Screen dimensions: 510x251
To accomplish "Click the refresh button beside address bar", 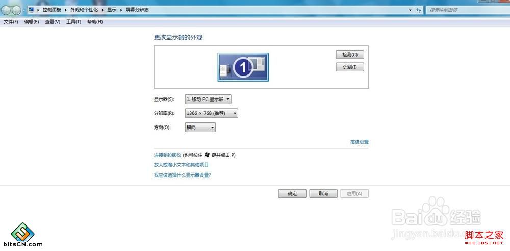I will point(419,10).
